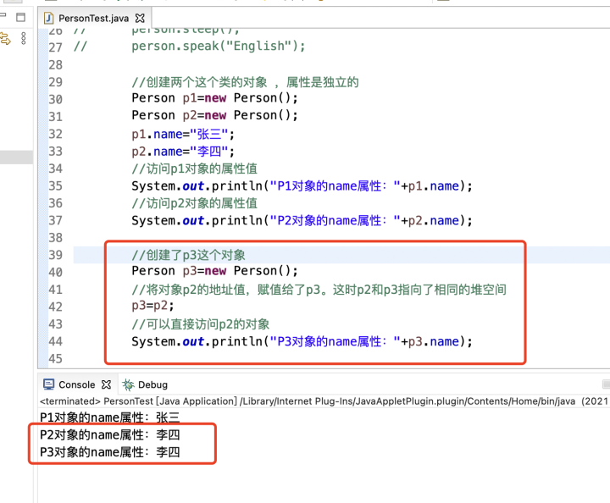The width and height of the screenshot is (610, 503).
Task: Click line number 27 in gutter
Action: [55, 47]
